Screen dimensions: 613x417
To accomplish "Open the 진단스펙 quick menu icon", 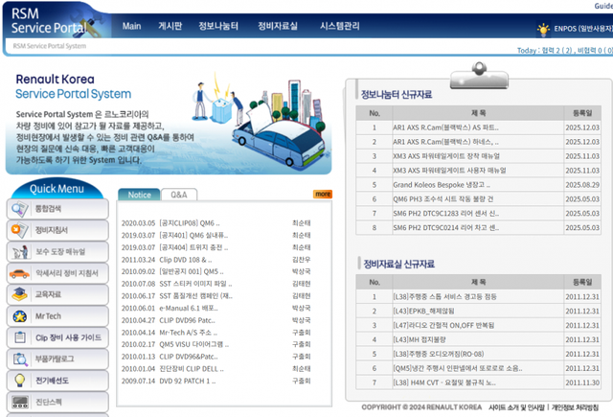I will click(x=19, y=402).
